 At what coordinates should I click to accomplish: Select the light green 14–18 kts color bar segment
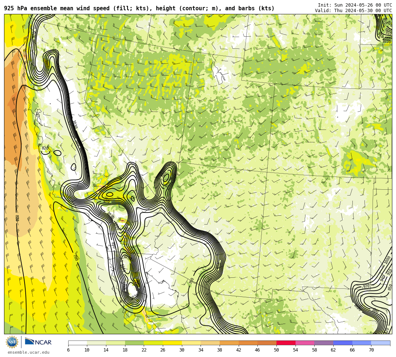click(x=115, y=343)
